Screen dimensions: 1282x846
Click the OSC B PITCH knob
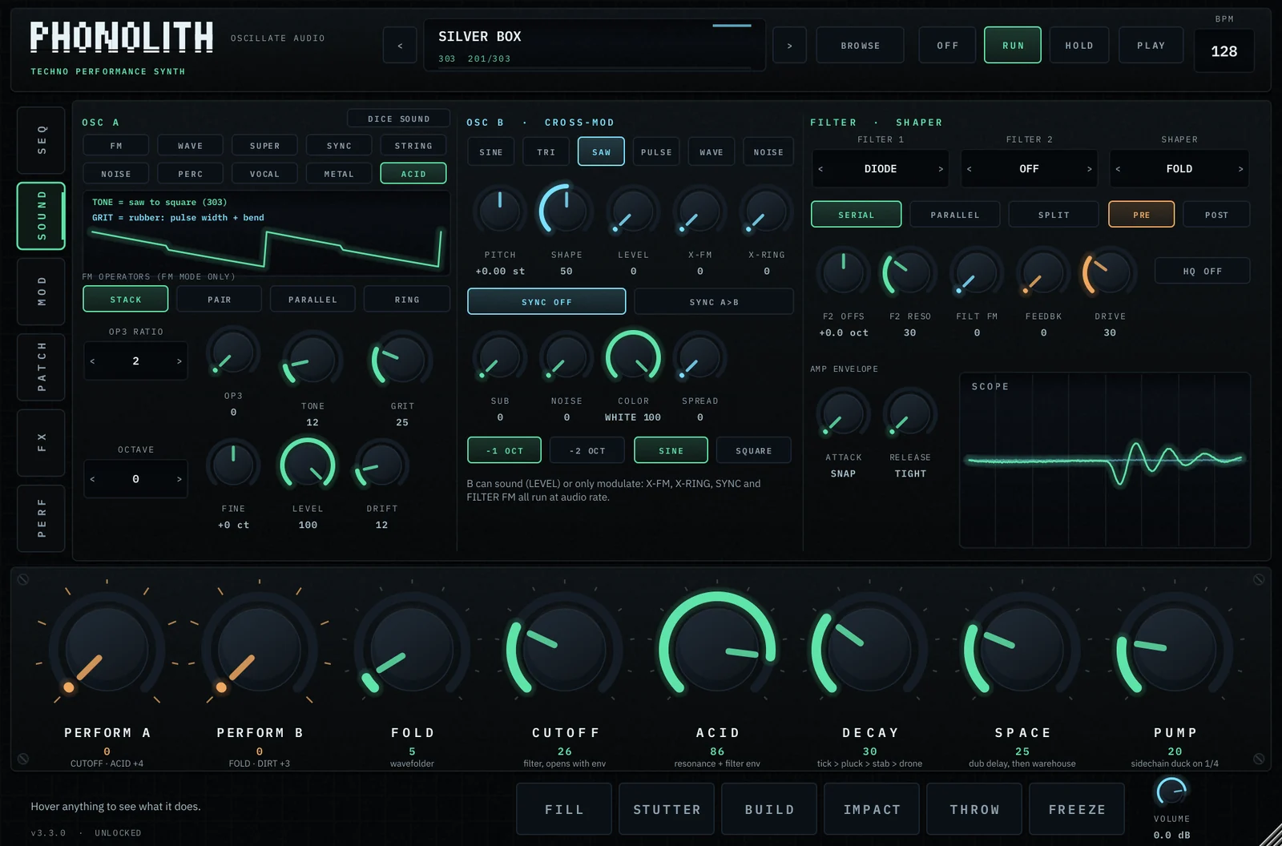click(500, 210)
